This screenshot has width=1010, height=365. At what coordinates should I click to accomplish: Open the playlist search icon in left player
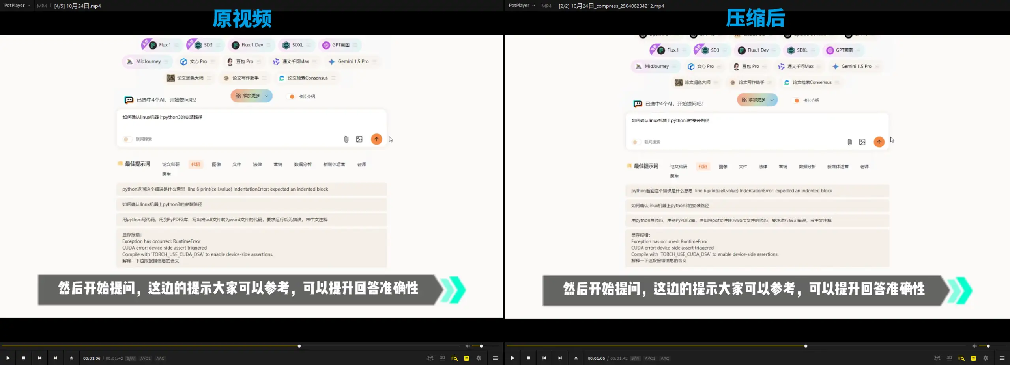(x=454, y=358)
